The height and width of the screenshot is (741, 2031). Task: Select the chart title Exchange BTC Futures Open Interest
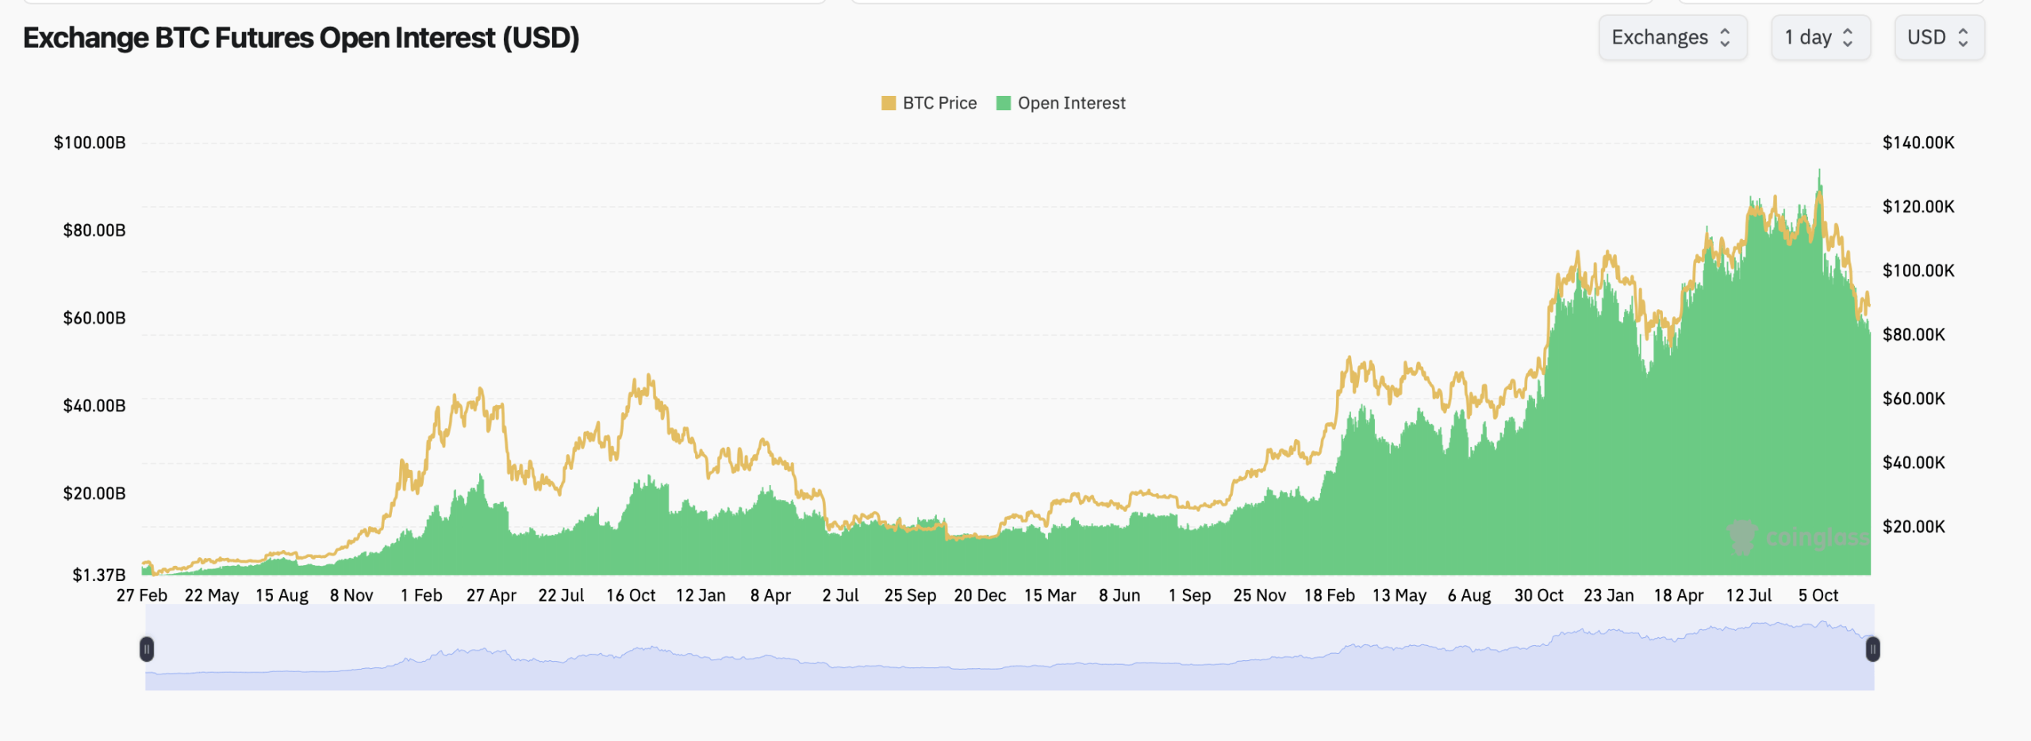point(300,36)
